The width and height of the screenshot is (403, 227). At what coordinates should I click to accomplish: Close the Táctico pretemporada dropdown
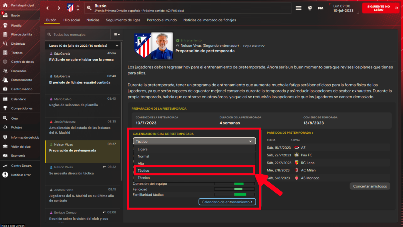[x=194, y=141]
